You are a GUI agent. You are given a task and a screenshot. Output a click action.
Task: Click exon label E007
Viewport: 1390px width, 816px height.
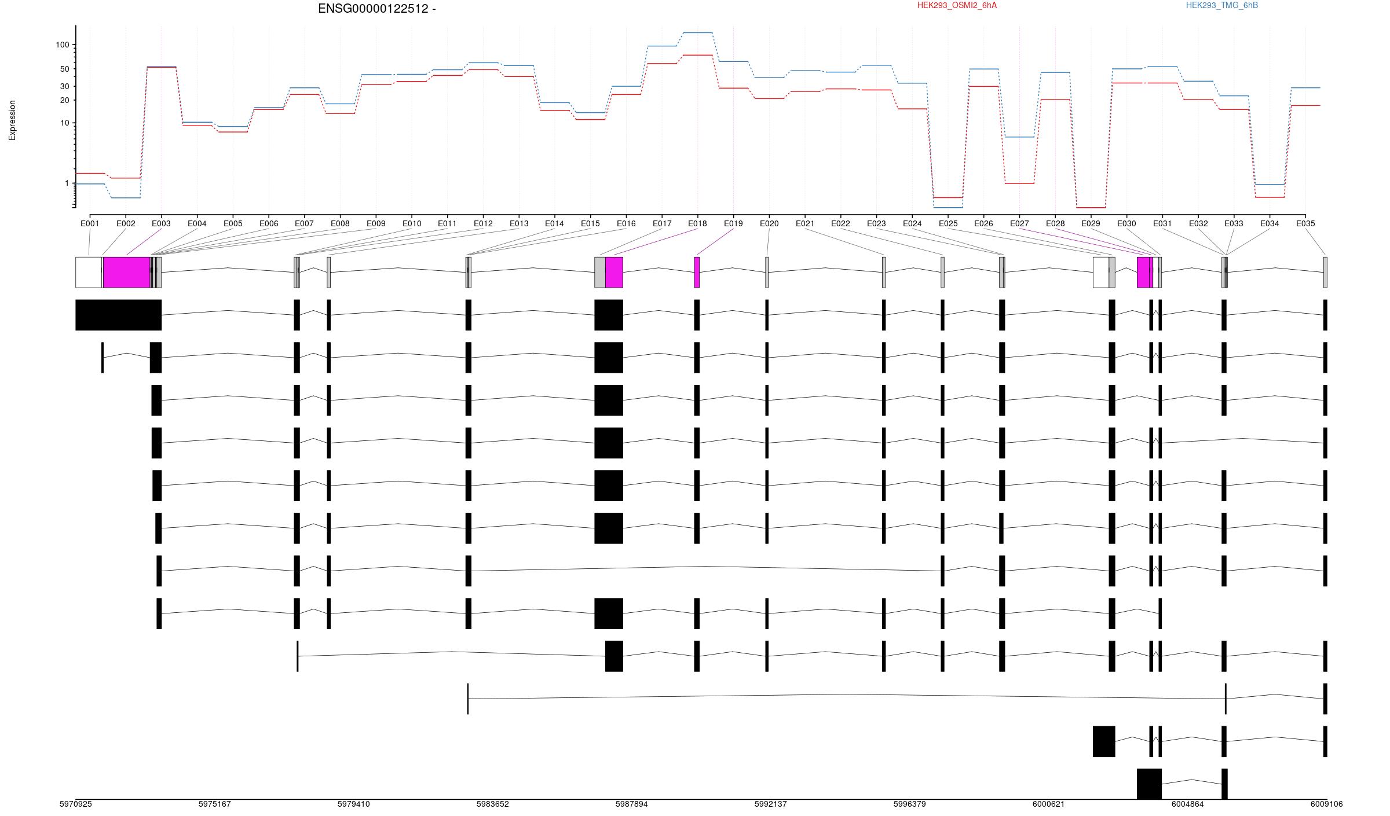tap(304, 223)
